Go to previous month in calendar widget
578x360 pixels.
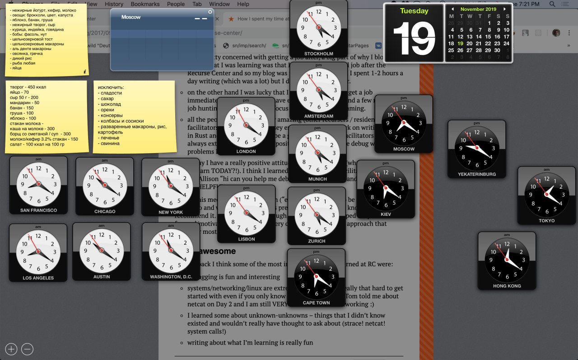pos(452,9)
